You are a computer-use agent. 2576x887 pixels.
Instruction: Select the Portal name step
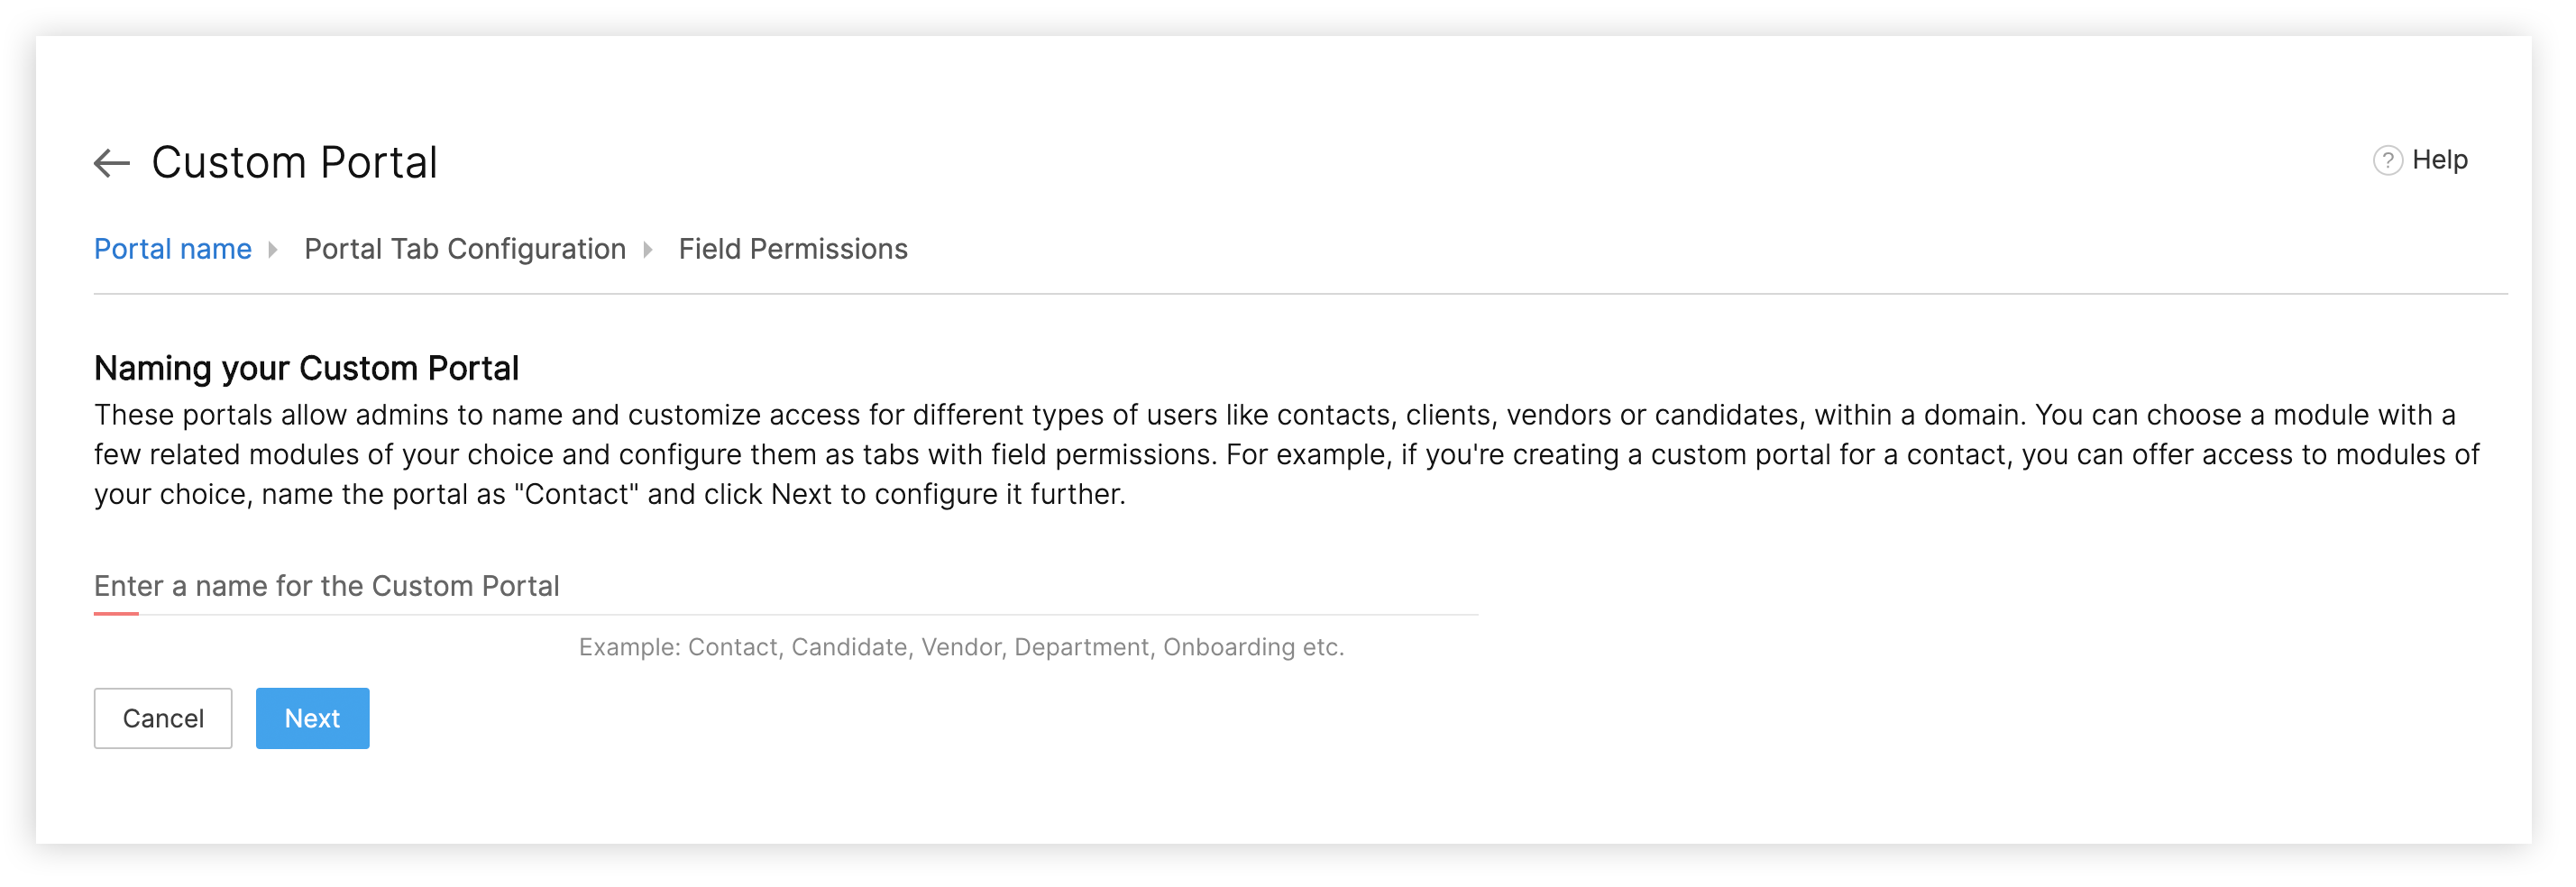[173, 249]
